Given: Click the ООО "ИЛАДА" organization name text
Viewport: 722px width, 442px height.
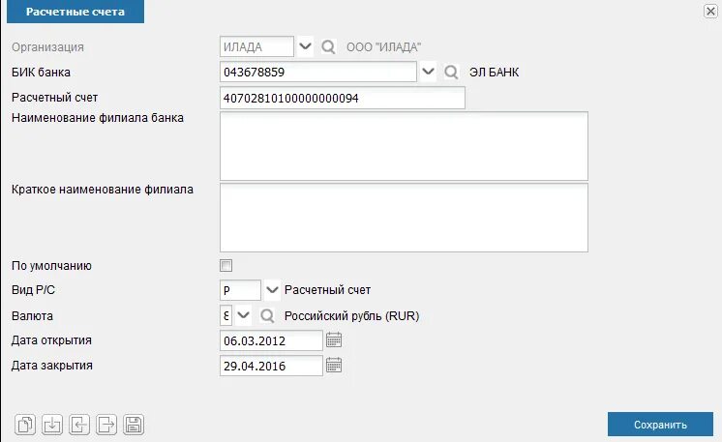Looking at the screenshot, I should tap(383, 47).
